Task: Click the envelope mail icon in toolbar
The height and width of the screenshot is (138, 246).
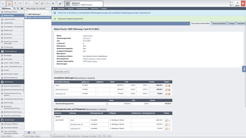Action: tap(31, 3)
